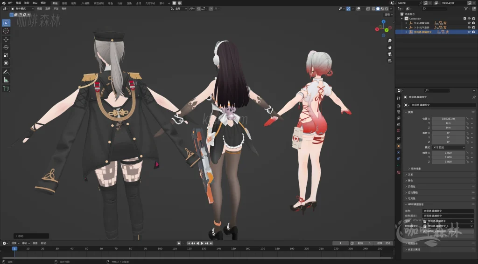Collapse the MMD model info panel
The height and width of the screenshot is (264, 478).
(415, 204)
